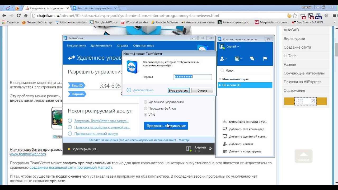
Task: Click the Поиск field in contacts panel
Action: coord(245,70)
